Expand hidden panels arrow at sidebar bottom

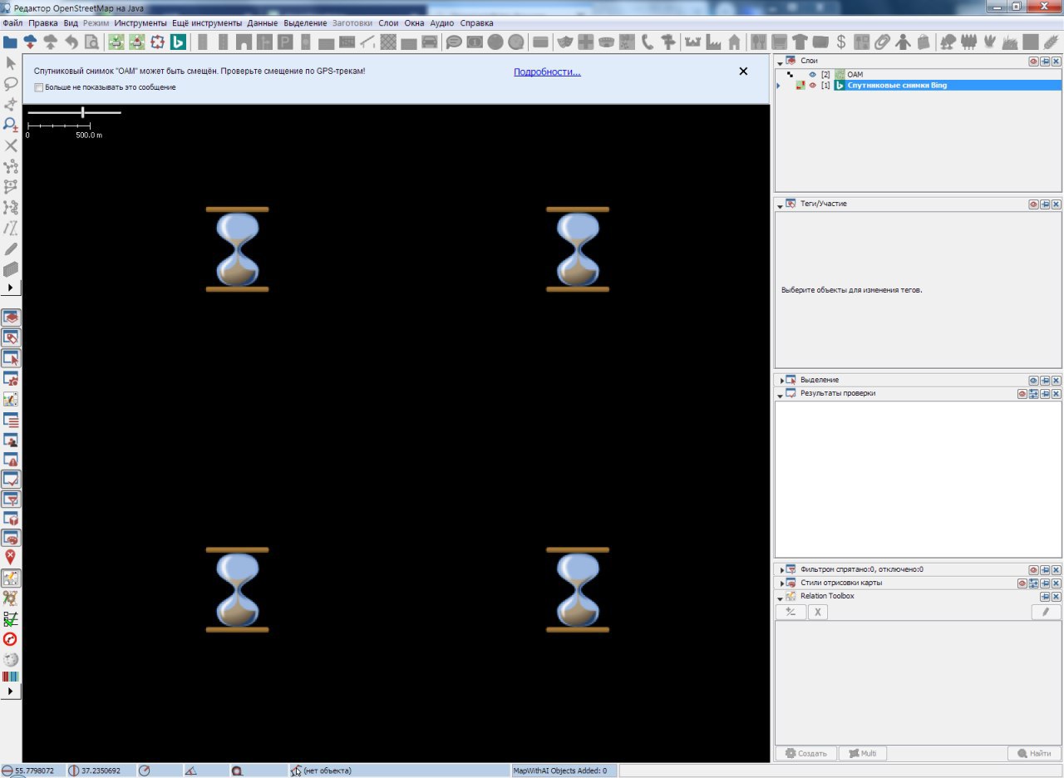pyautogui.click(x=11, y=692)
